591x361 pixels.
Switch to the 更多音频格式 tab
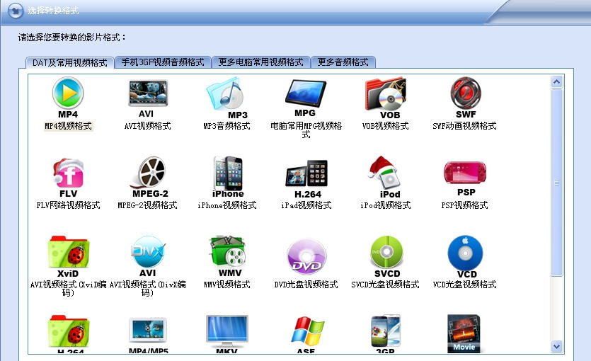coord(343,62)
